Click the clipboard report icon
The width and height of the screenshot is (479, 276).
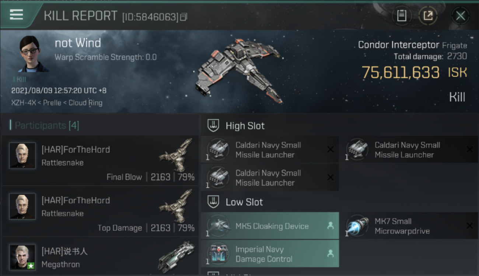click(x=402, y=16)
